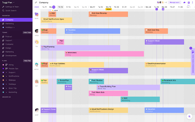The image size is (195, 122).
Task: Open the Interviews hiring task bar
Action: click(x=104, y=54)
